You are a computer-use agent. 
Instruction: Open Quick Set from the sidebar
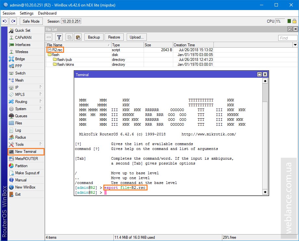pos(26,30)
